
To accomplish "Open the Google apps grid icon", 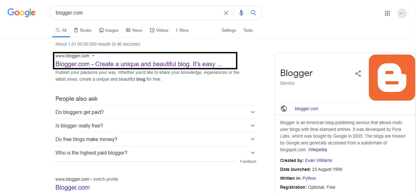I will tap(387, 13).
